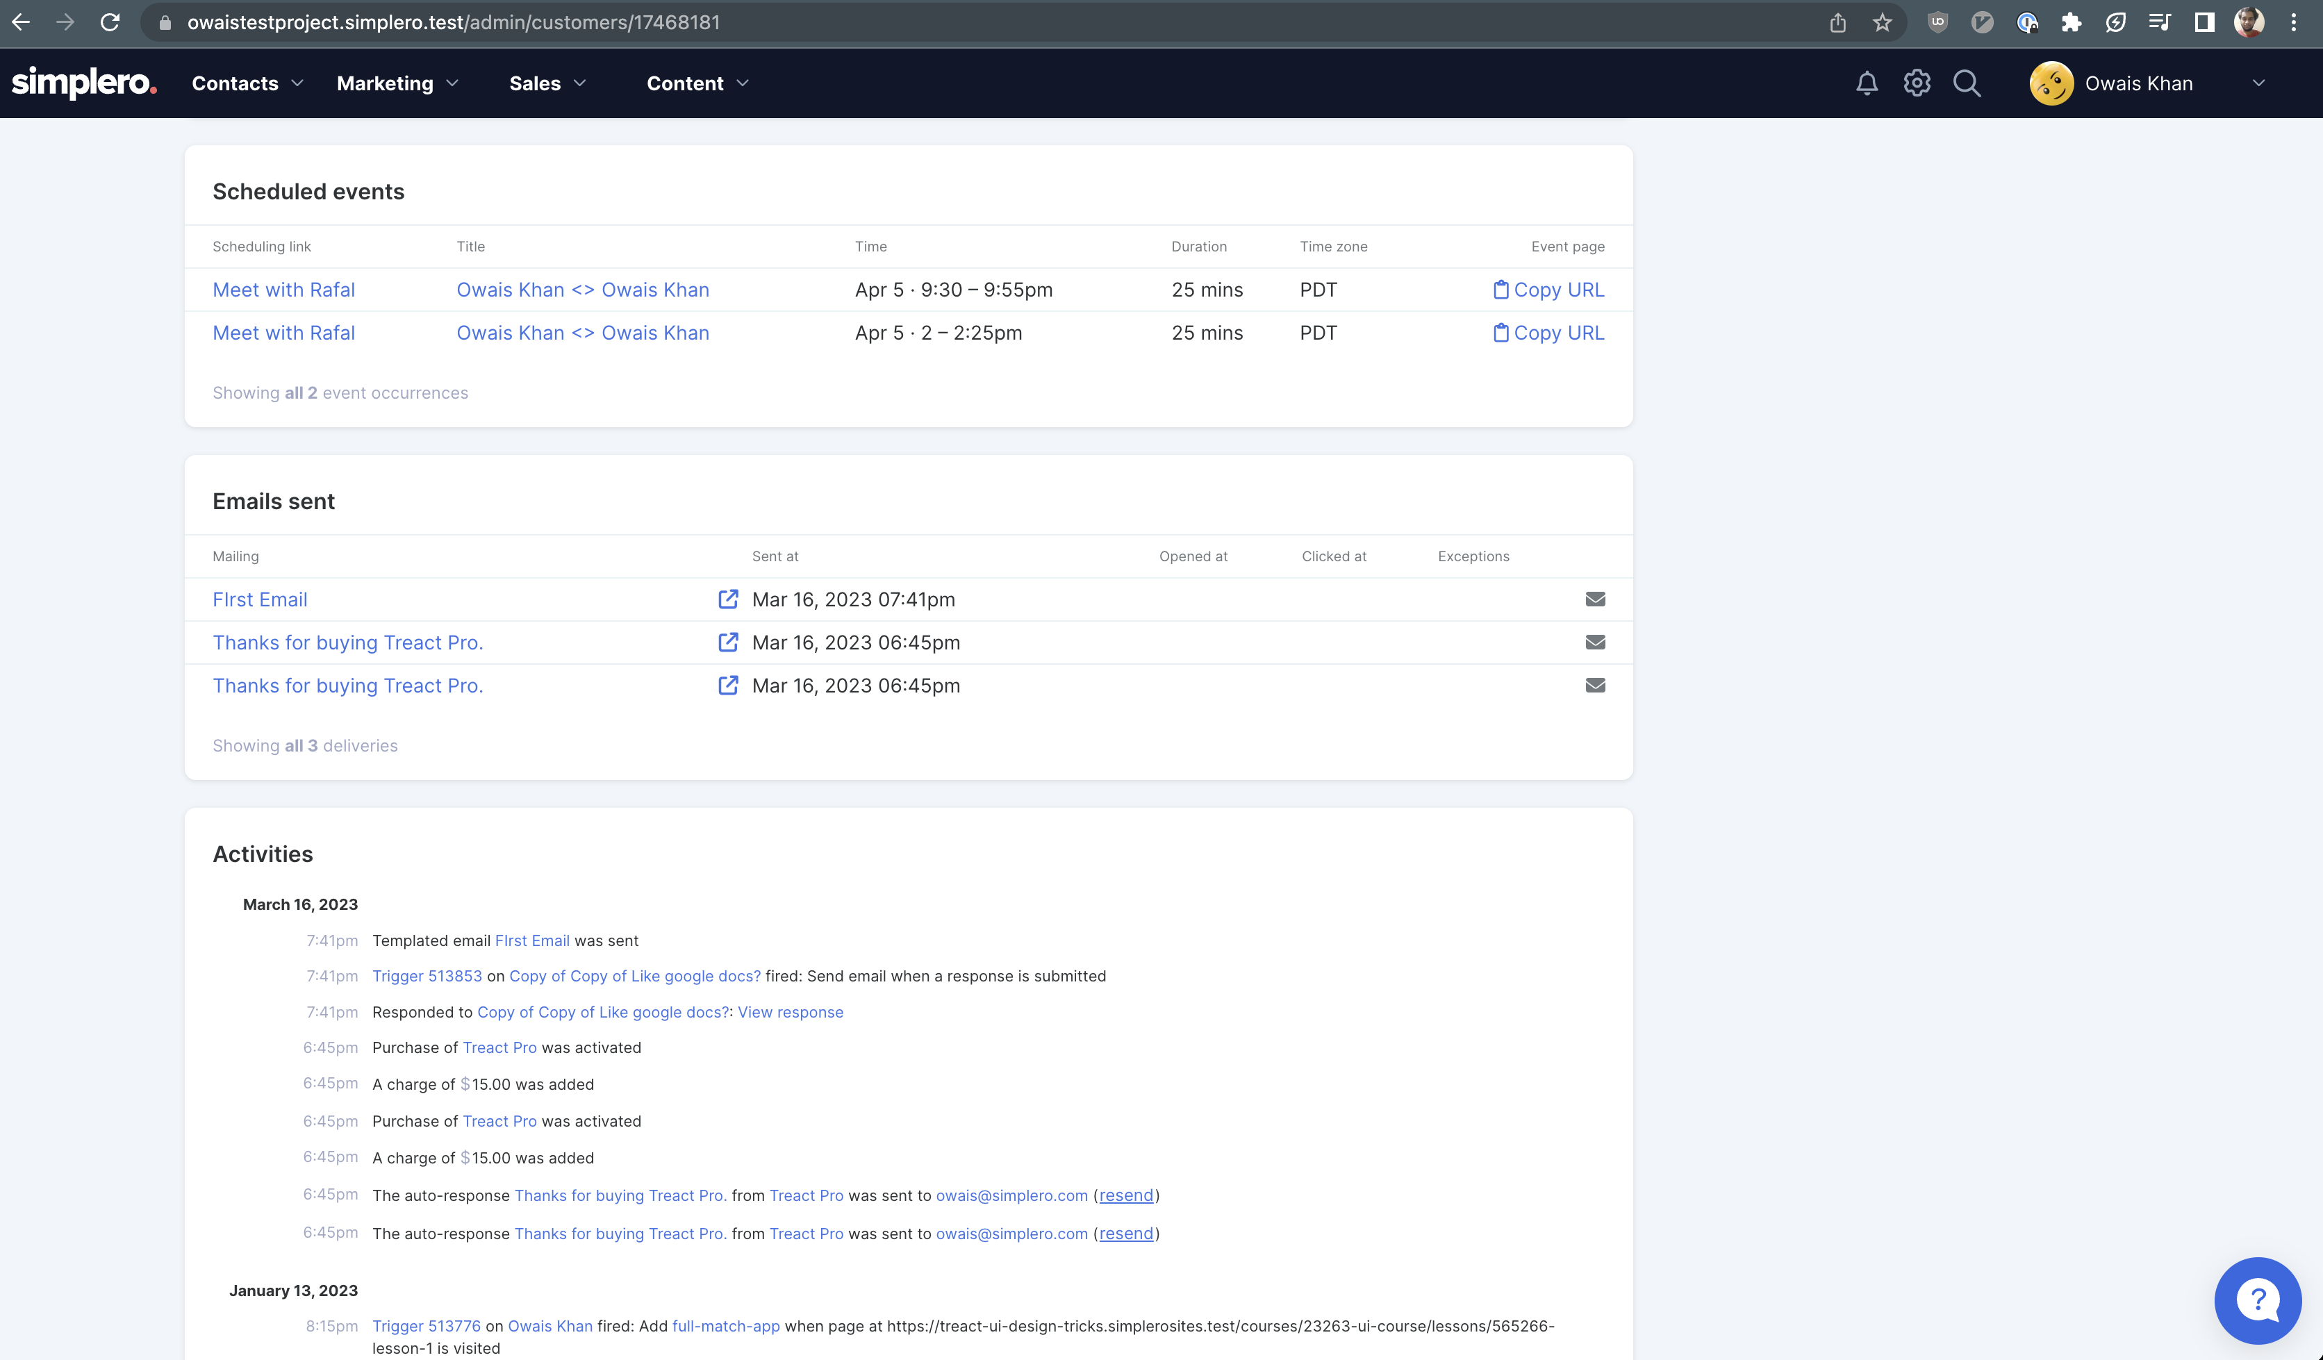This screenshot has width=2323, height=1360.
Task: Open Owais Khan <> Owais Khan 2pm event
Action: 583,333
